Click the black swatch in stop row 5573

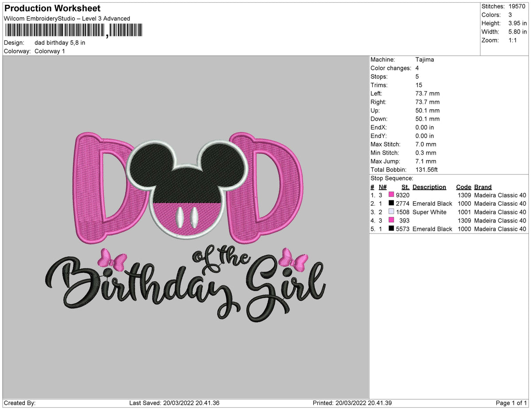[391, 229]
